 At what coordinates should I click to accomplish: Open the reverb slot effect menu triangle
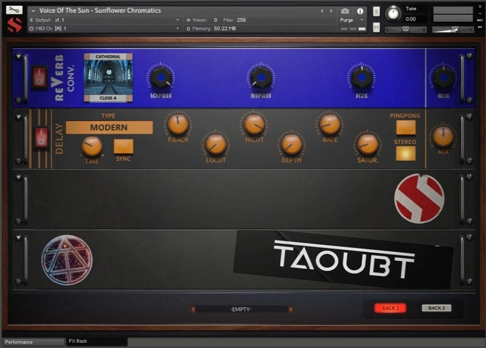(x=19, y=56)
